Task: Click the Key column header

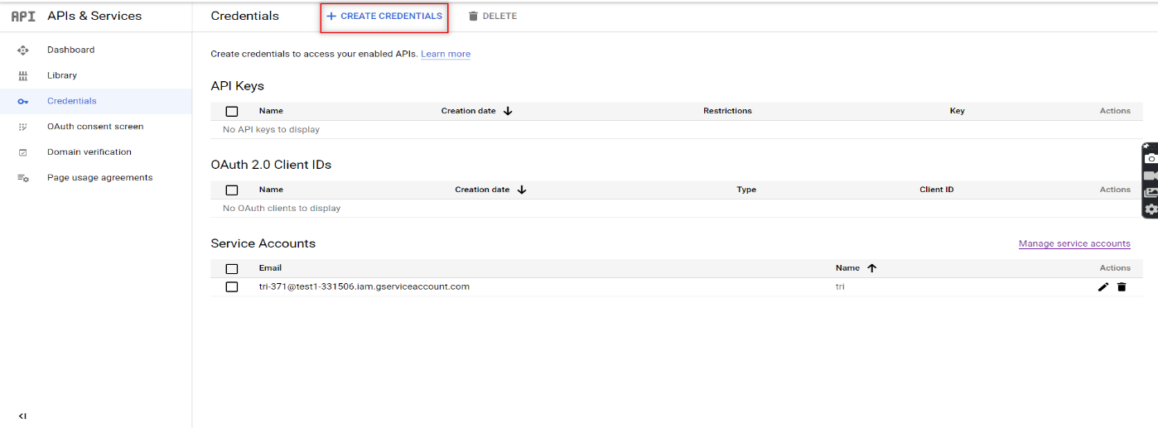Action: 958,111
